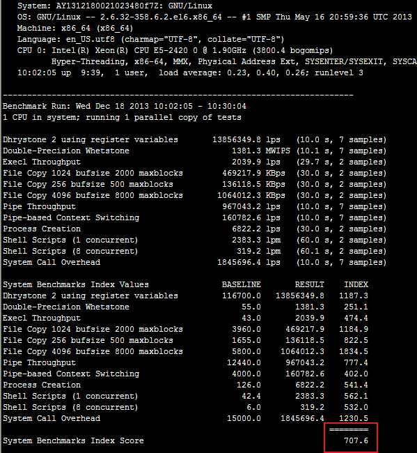417x453 pixels.
Task: Click Execl Throughput index 474.4
Action: (x=356, y=318)
